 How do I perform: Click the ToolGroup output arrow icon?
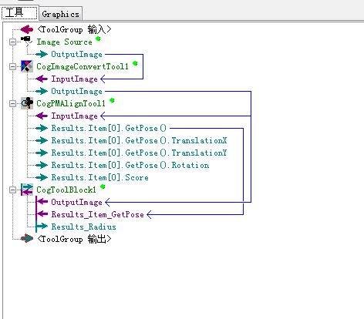(x=27, y=239)
